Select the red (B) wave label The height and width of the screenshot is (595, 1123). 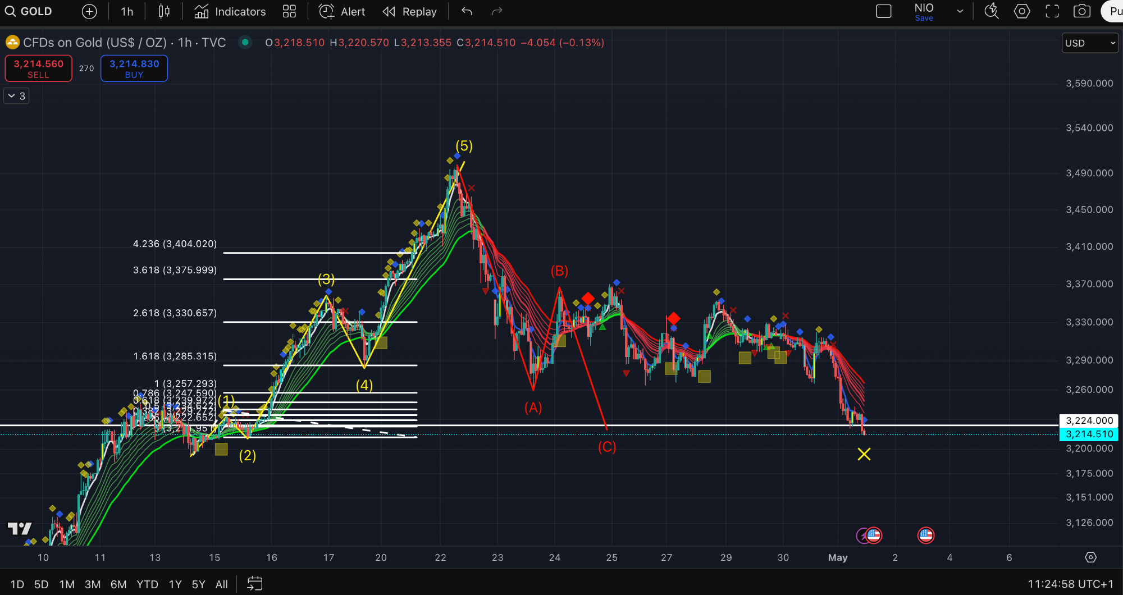pyautogui.click(x=559, y=271)
